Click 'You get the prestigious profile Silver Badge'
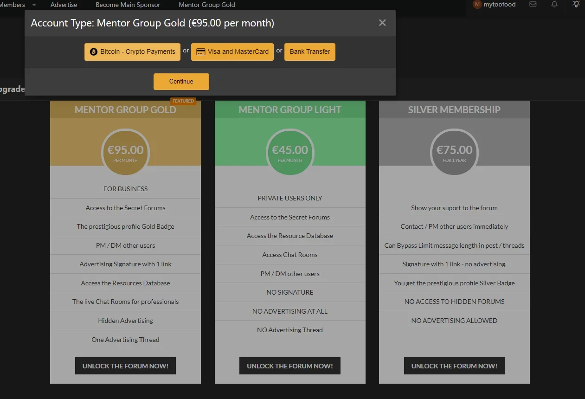The image size is (585, 399). pos(454,283)
